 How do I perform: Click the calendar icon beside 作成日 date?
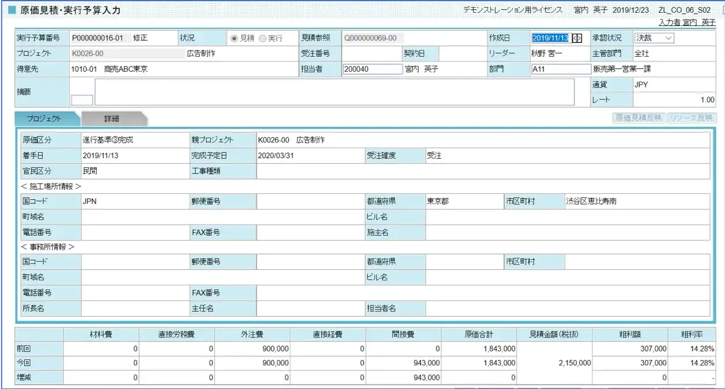pos(576,38)
